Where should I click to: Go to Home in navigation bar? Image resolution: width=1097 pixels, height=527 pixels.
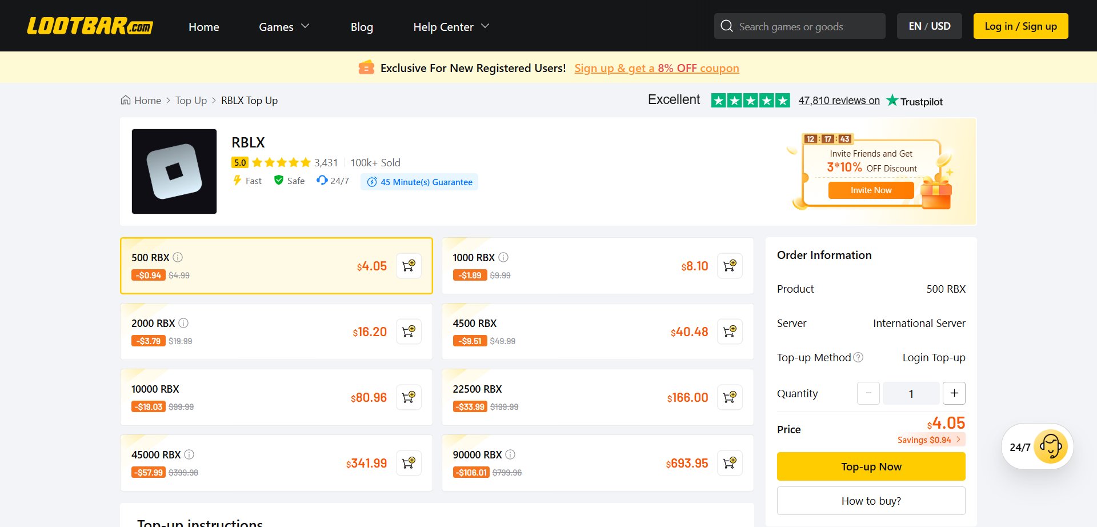click(x=204, y=27)
